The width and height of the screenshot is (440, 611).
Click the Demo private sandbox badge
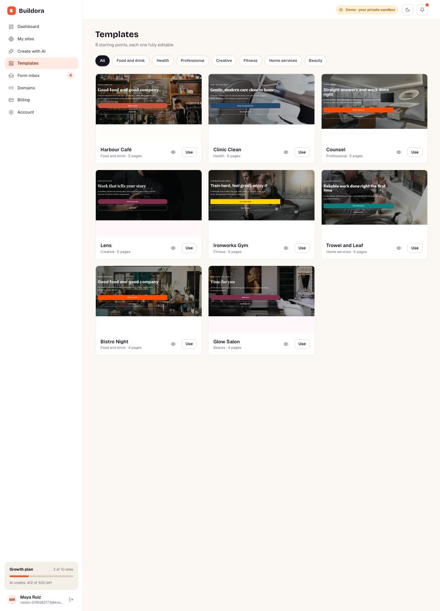point(367,10)
